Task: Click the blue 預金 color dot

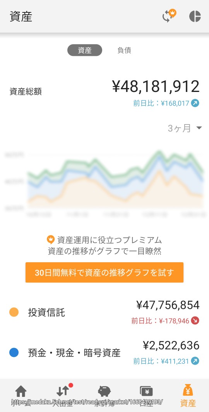Action: point(14,353)
